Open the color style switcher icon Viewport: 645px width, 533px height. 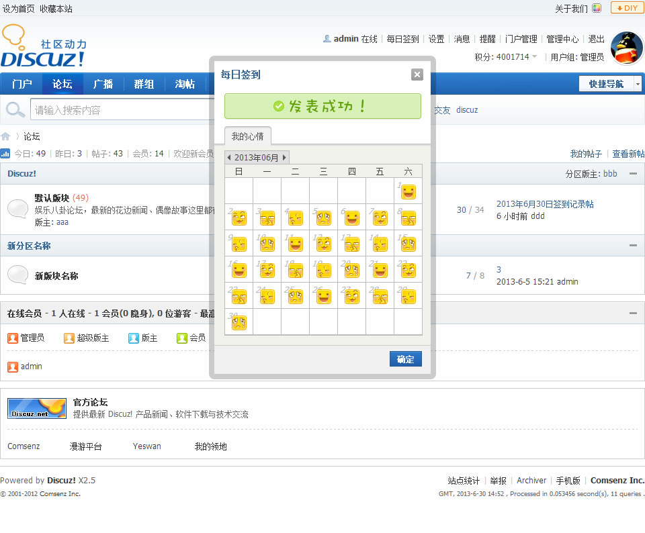click(x=597, y=9)
